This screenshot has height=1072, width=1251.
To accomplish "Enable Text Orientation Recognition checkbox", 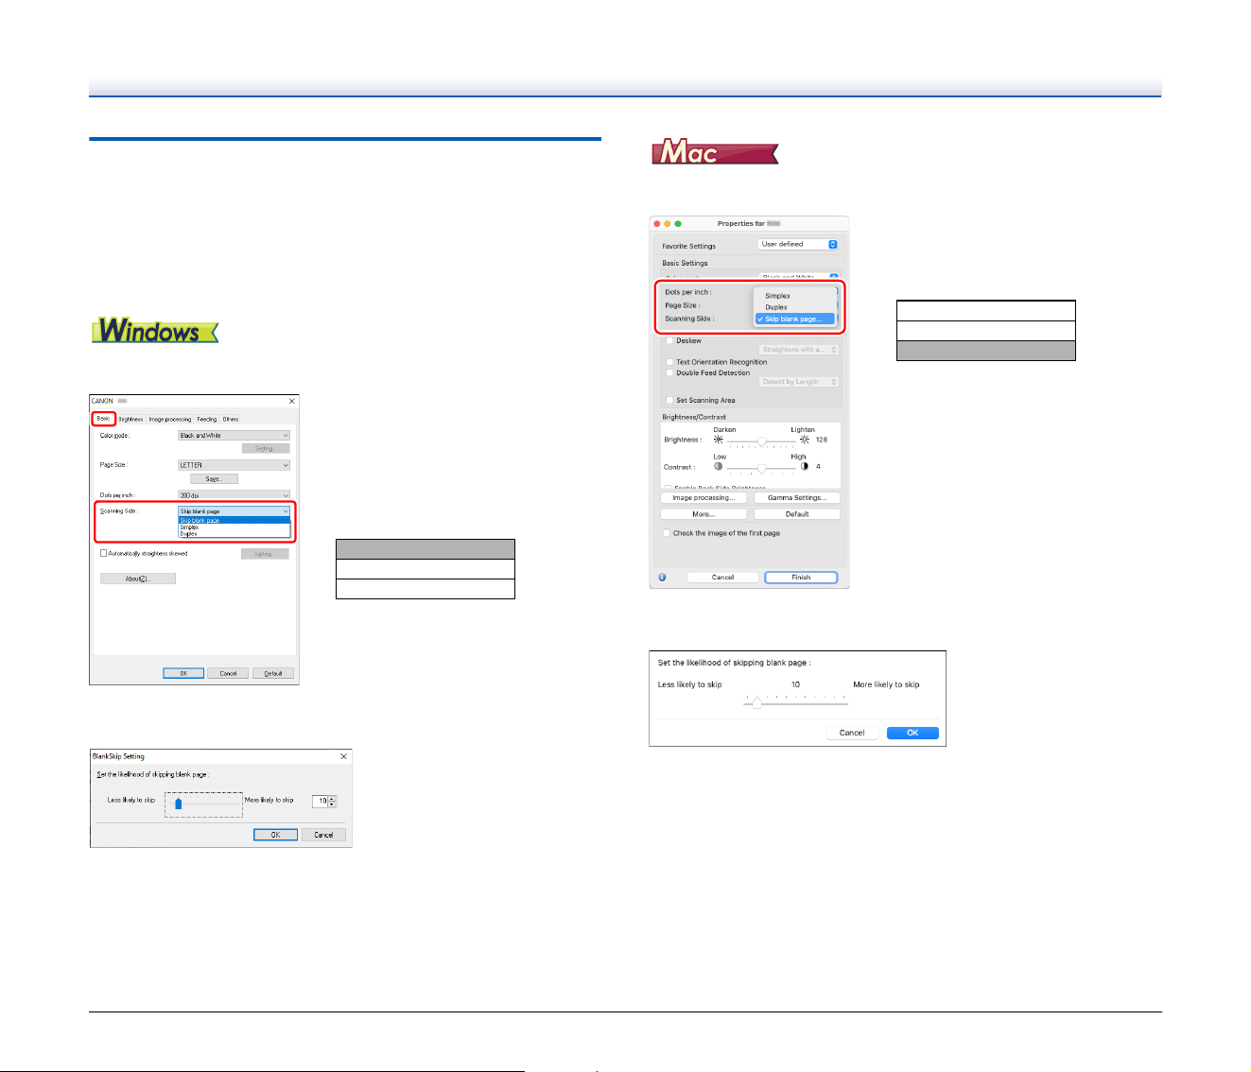I will 670,362.
